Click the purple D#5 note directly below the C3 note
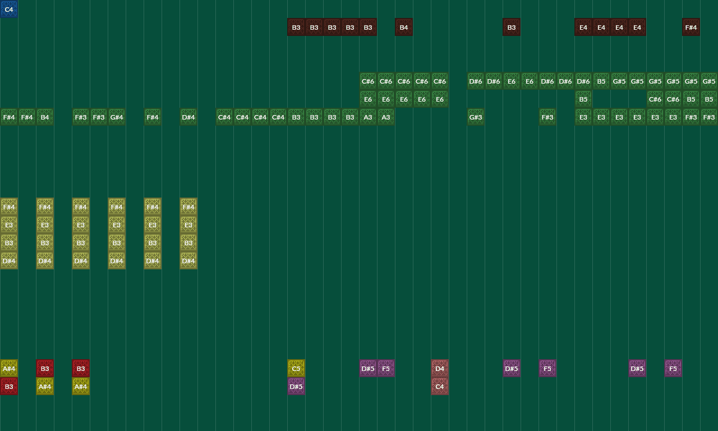 [296, 386]
